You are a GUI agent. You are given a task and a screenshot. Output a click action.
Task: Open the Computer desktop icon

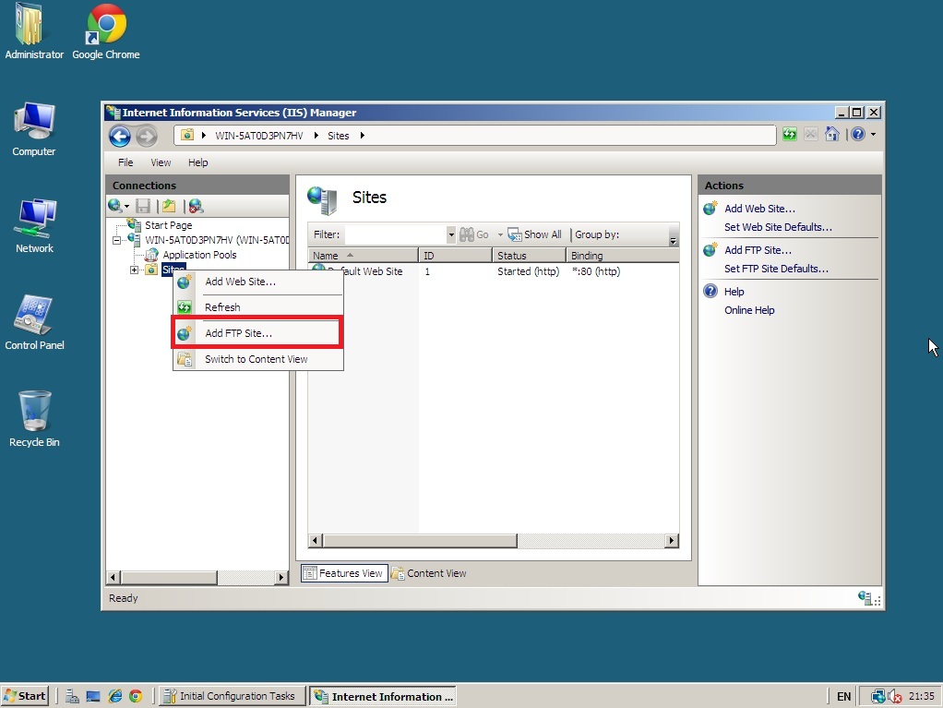coord(34,129)
